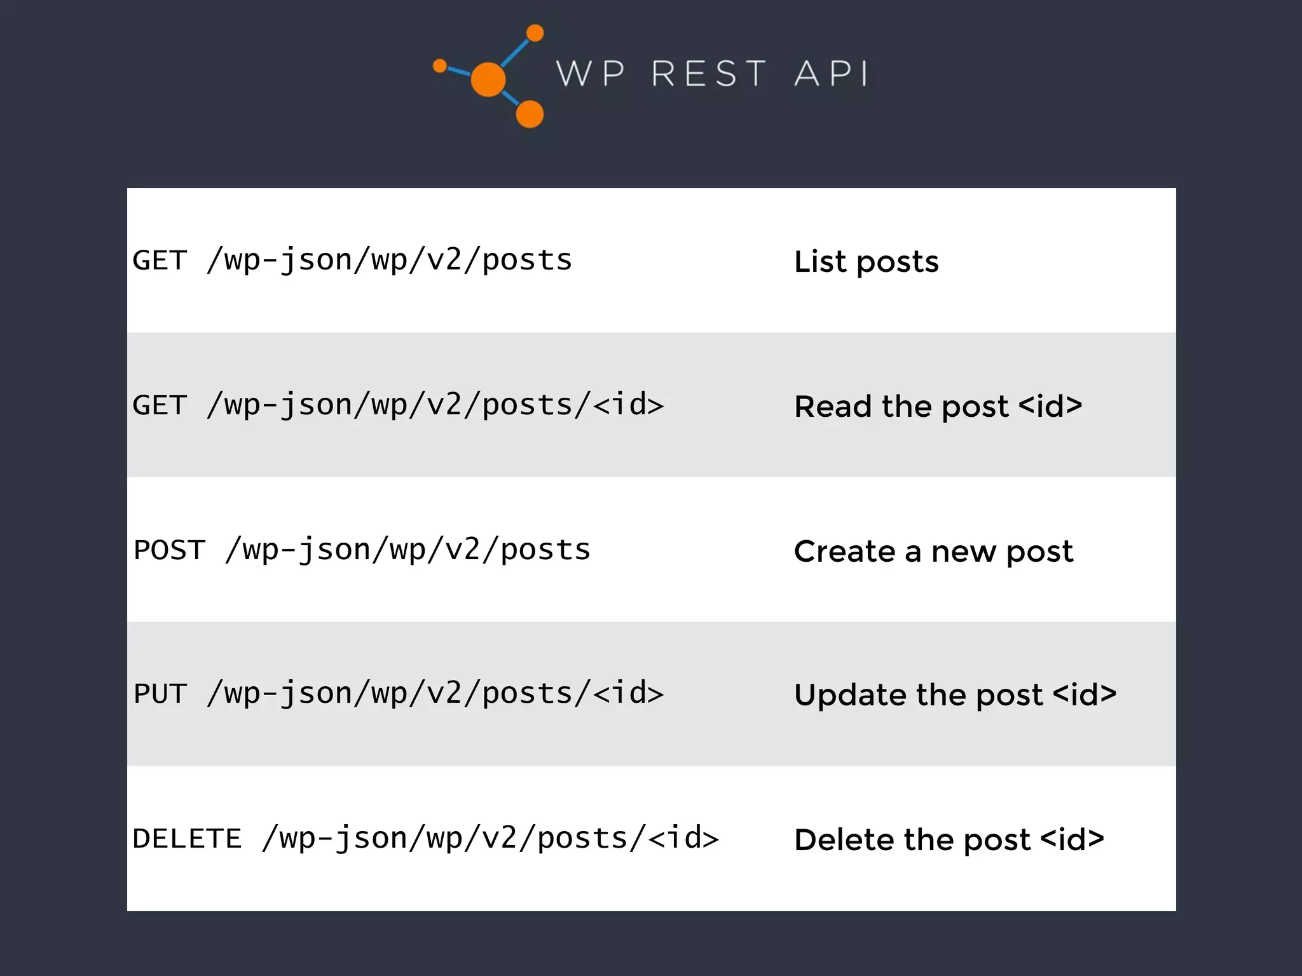Click the word PUT in fourth row

(x=160, y=695)
